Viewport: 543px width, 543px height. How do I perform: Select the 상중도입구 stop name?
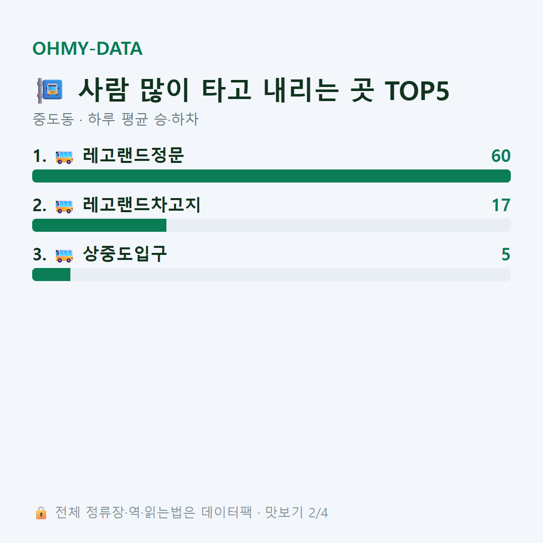point(125,254)
